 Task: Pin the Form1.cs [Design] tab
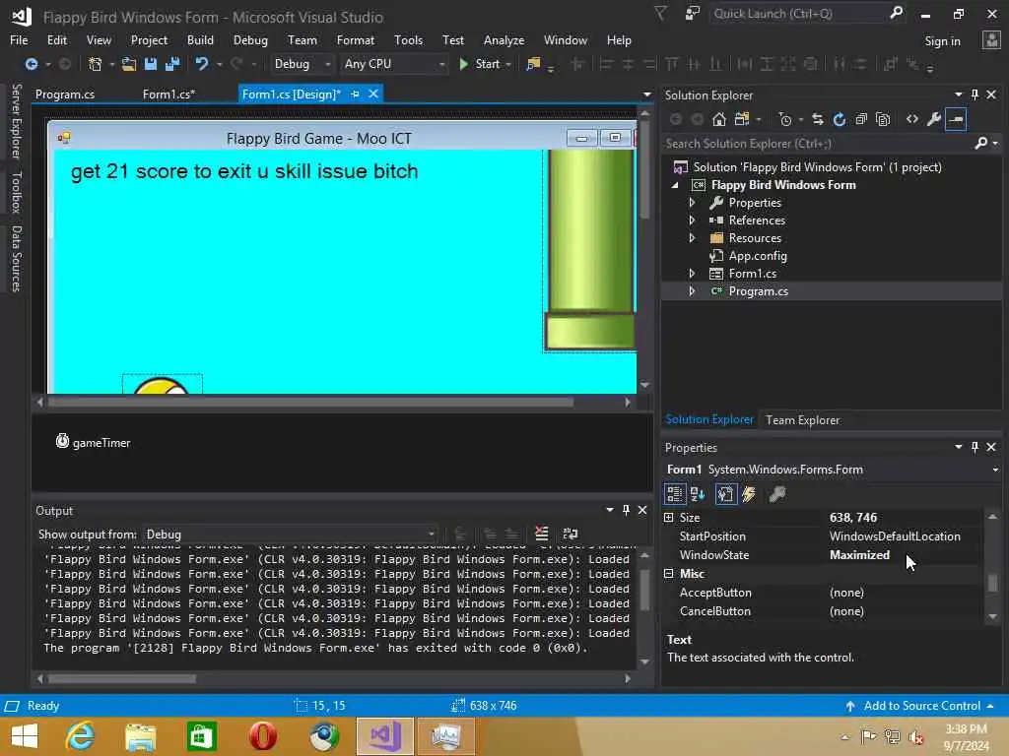355,94
